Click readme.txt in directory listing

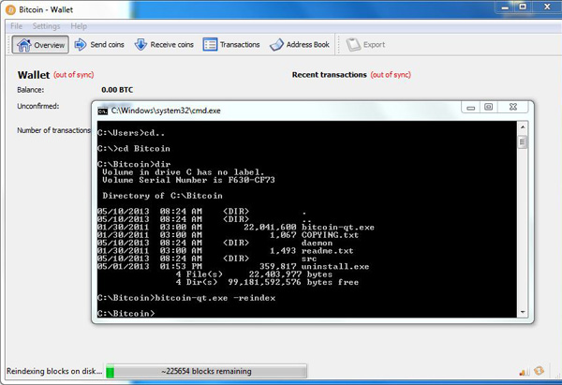click(x=328, y=251)
